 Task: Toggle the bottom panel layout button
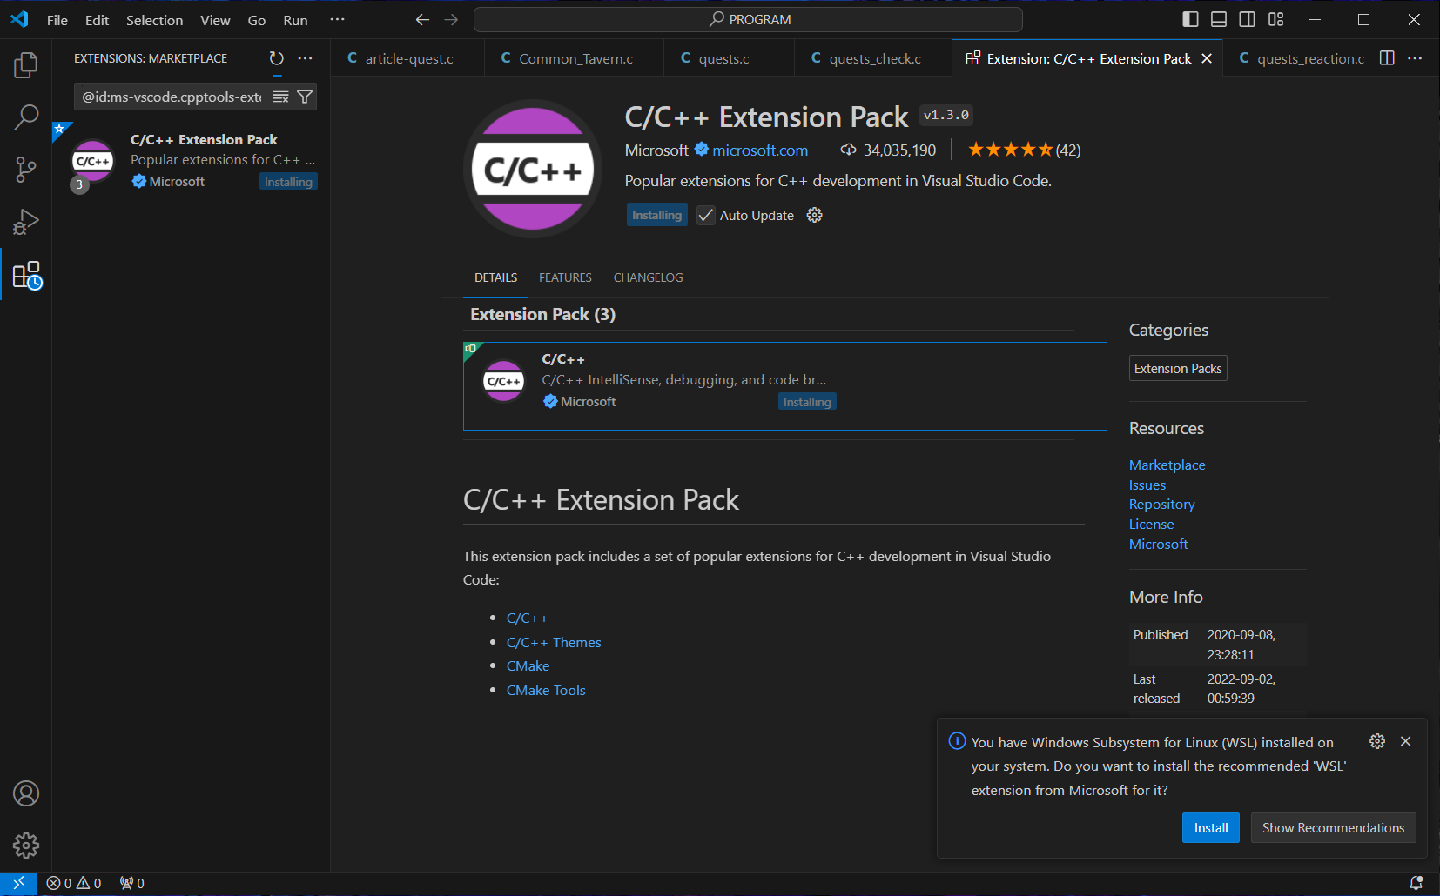click(1219, 19)
